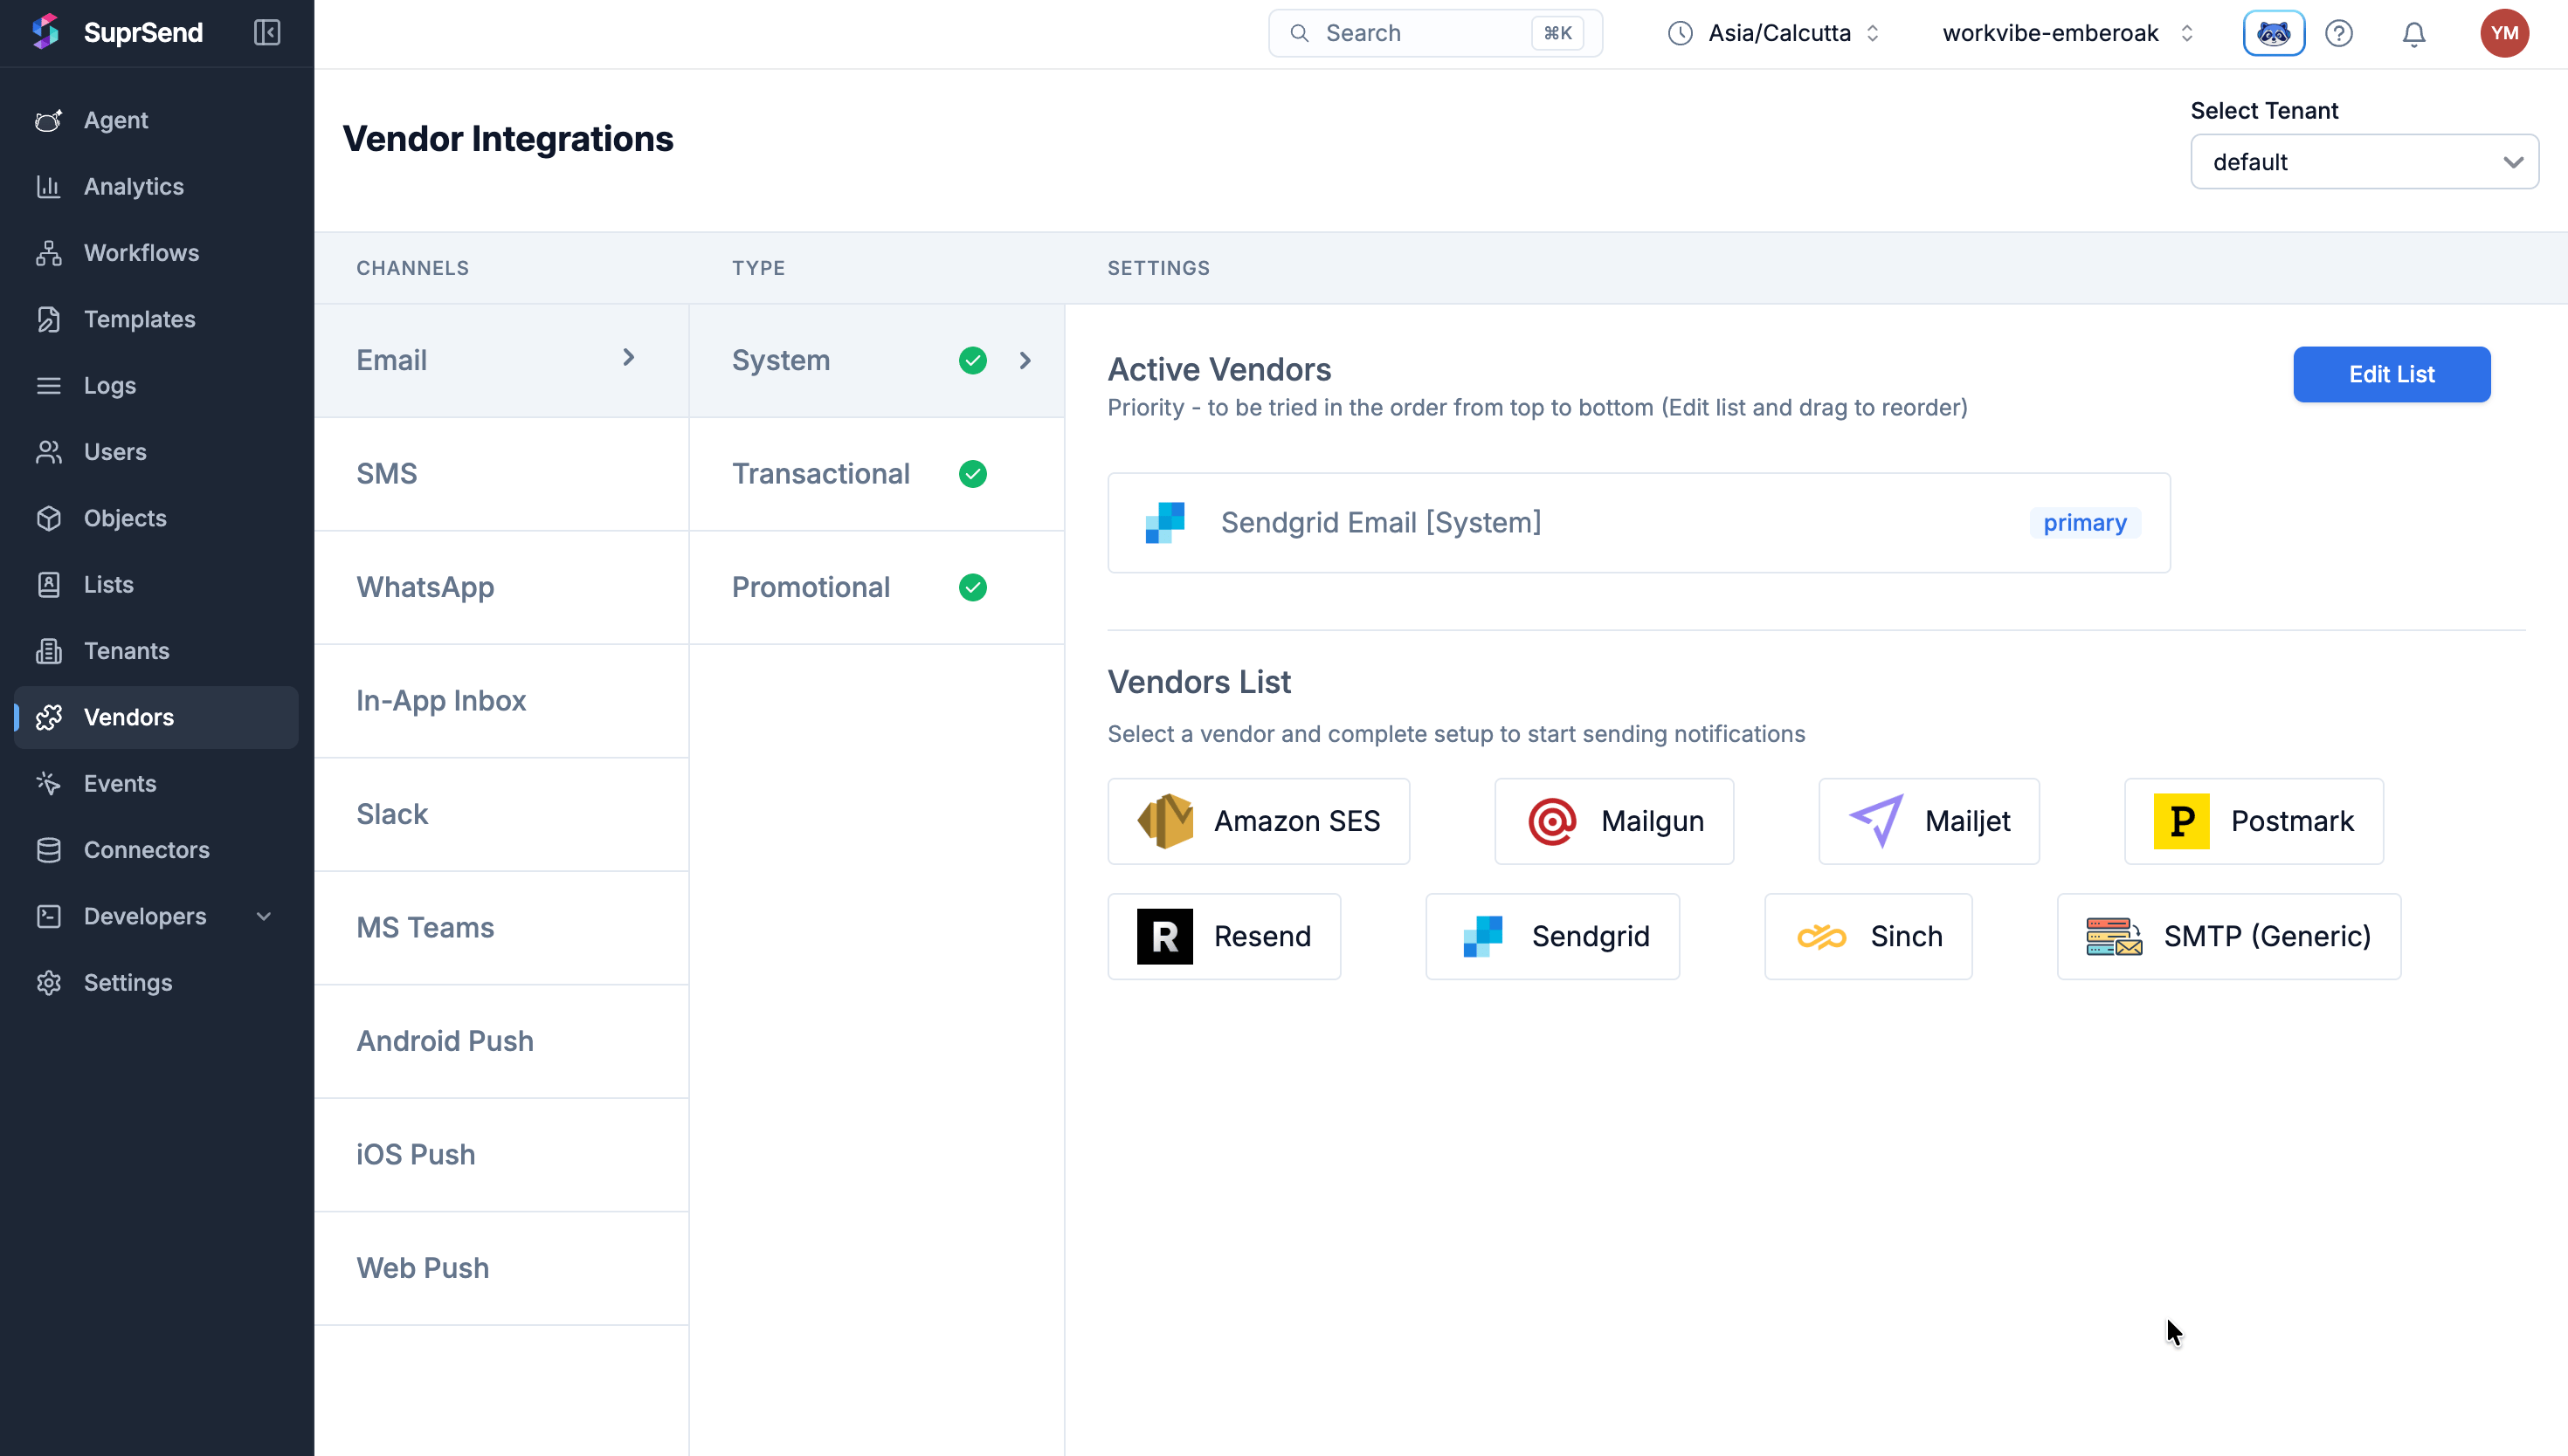Click the Vendor Integrations heading

point(508,138)
